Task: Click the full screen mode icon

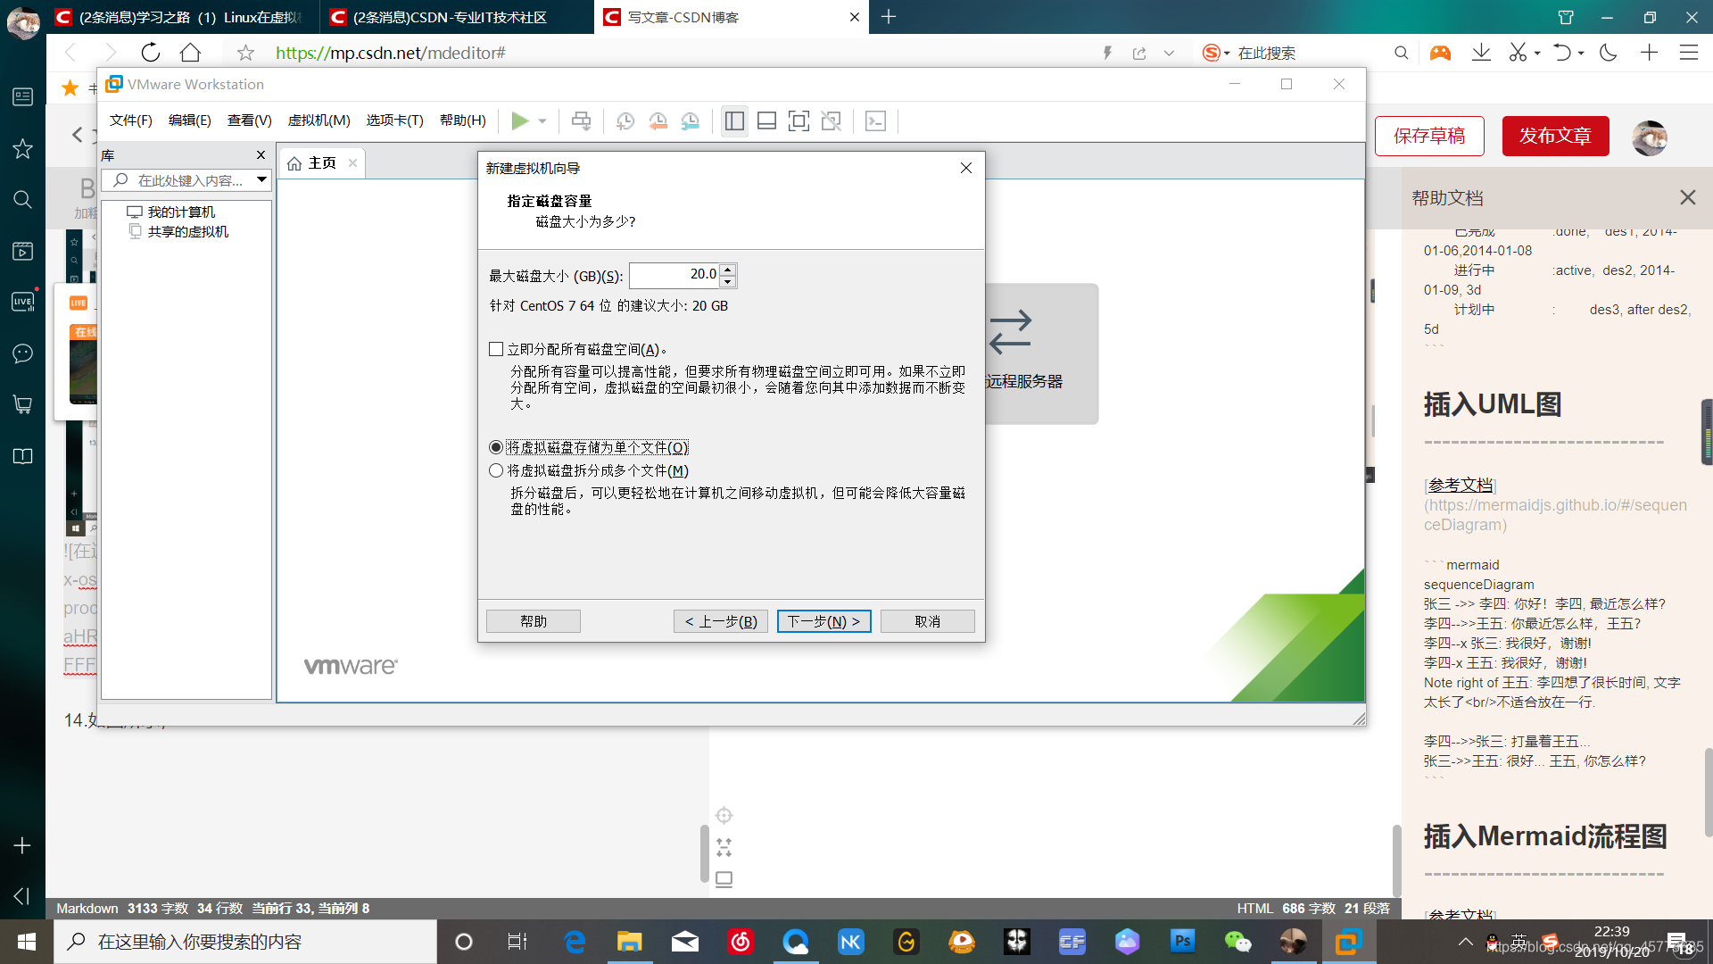Action: coord(799,120)
